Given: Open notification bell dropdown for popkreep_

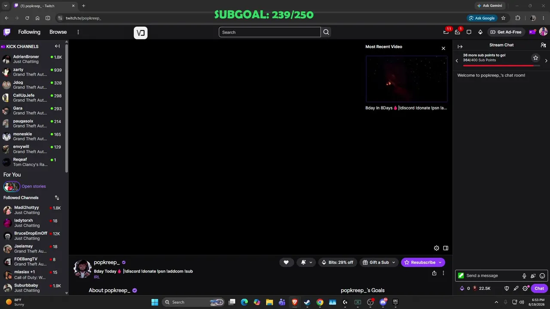Looking at the screenshot, I should pos(306,262).
